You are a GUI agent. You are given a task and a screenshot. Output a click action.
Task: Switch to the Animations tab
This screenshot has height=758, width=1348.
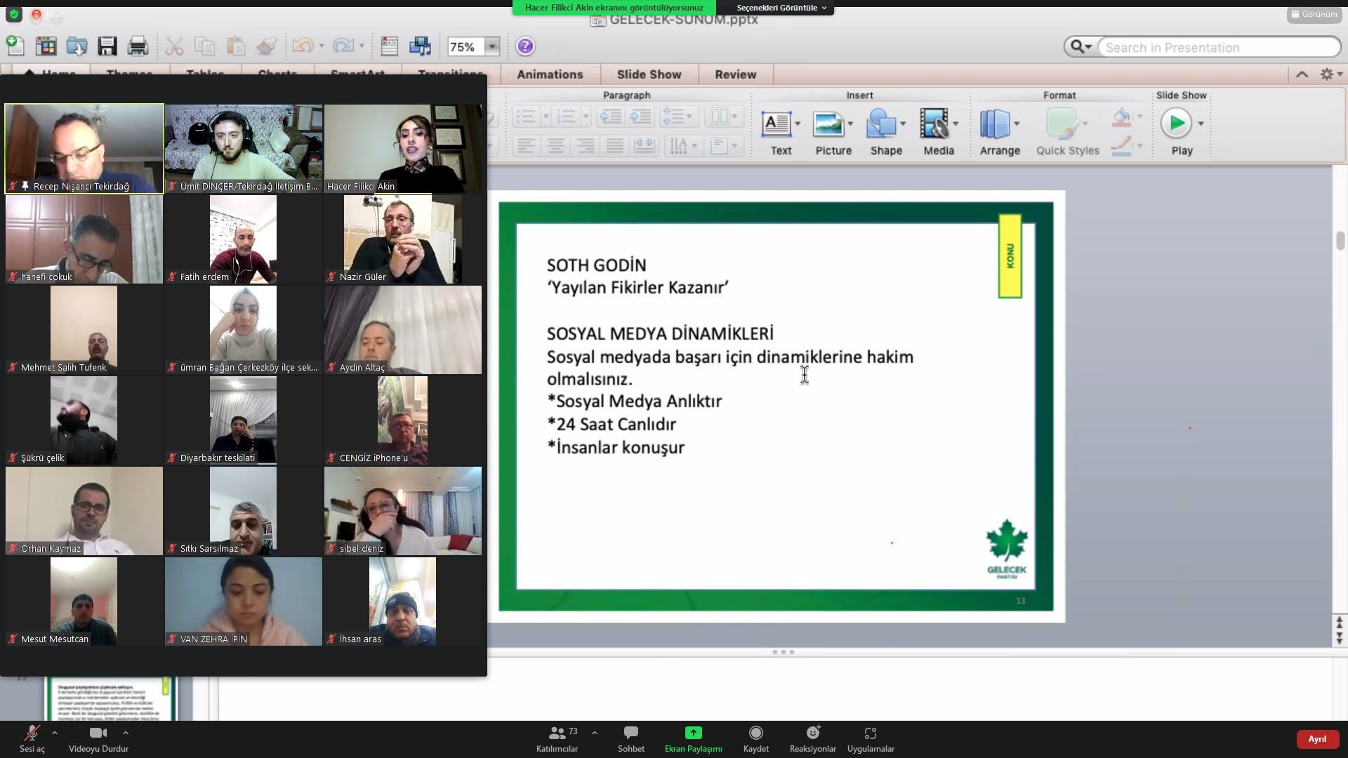[x=550, y=74]
